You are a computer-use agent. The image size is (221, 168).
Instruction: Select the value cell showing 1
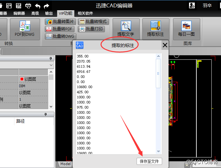pos(34,99)
